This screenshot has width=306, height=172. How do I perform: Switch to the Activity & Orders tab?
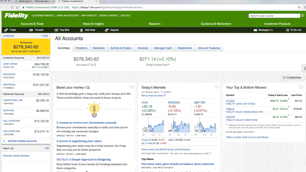point(121,48)
